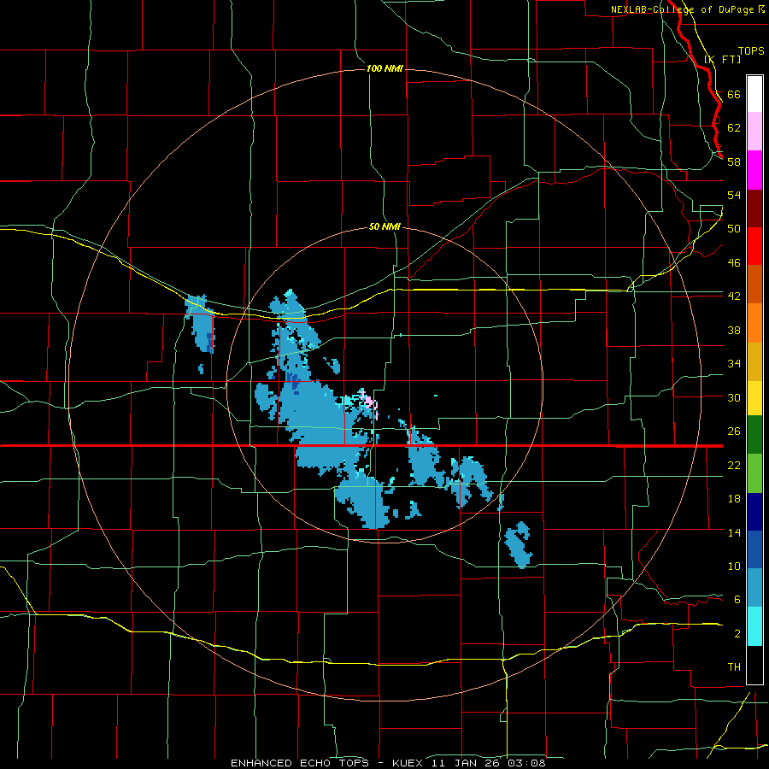Click the 26 legend value
The image size is (769, 769).
(734, 431)
